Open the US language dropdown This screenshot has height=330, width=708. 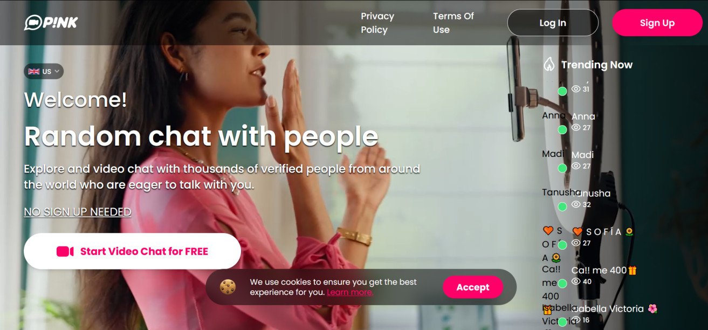pos(44,71)
